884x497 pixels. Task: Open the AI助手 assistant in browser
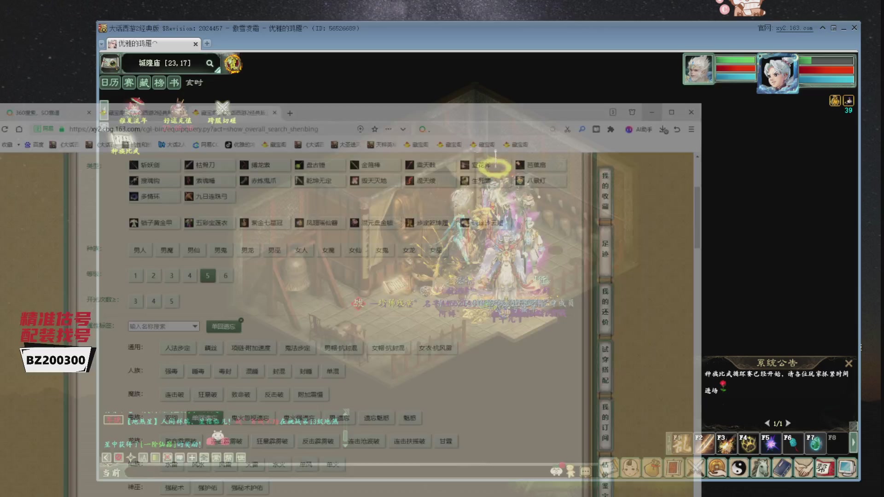[x=639, y=129]
